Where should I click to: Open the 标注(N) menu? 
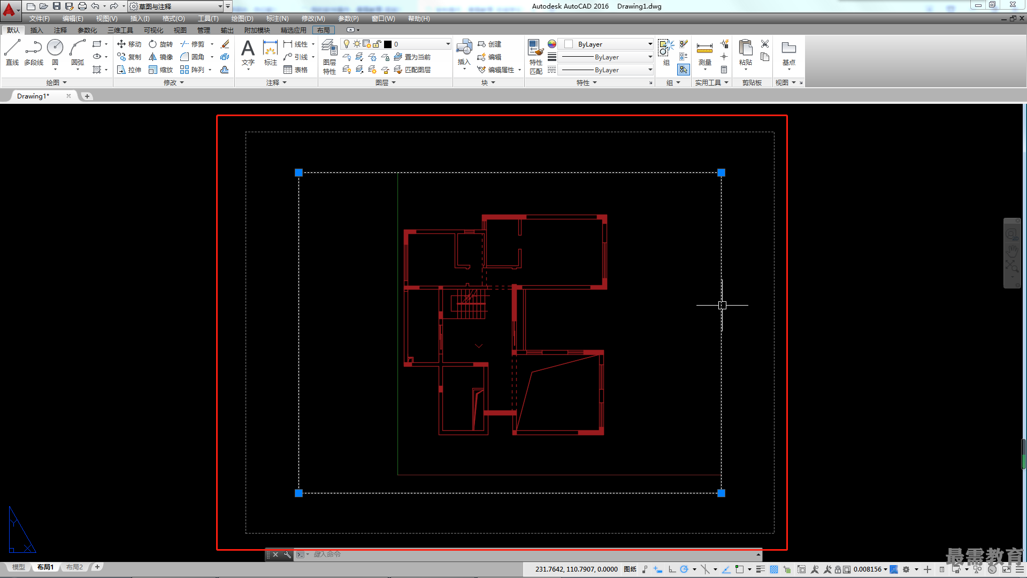277,19
